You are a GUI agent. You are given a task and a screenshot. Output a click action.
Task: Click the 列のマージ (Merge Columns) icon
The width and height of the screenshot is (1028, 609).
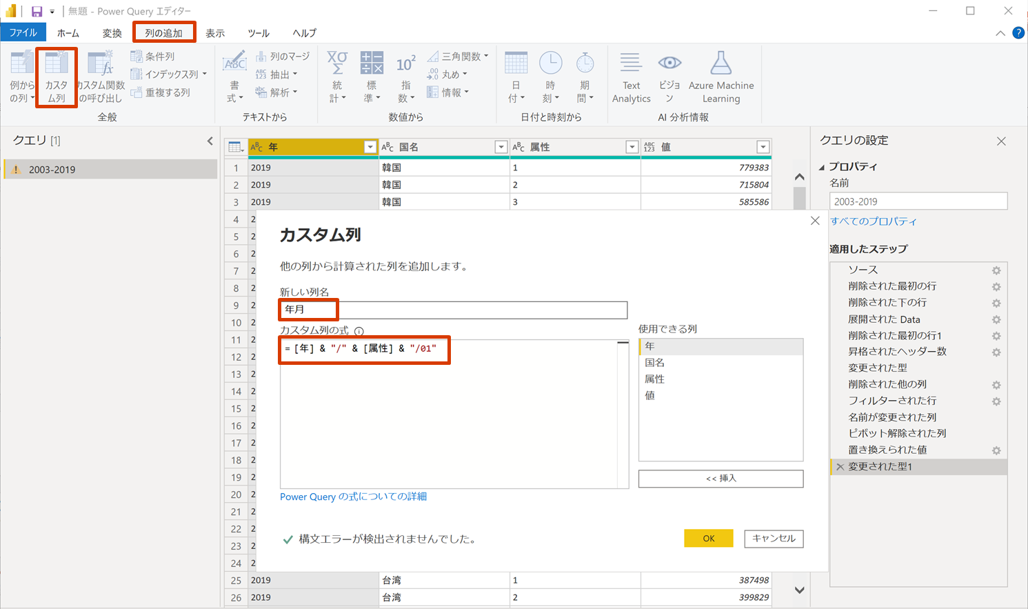coord(283,57)
